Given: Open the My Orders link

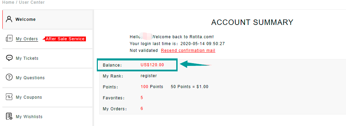Looking at the screenshot, I should click(27, 39).
